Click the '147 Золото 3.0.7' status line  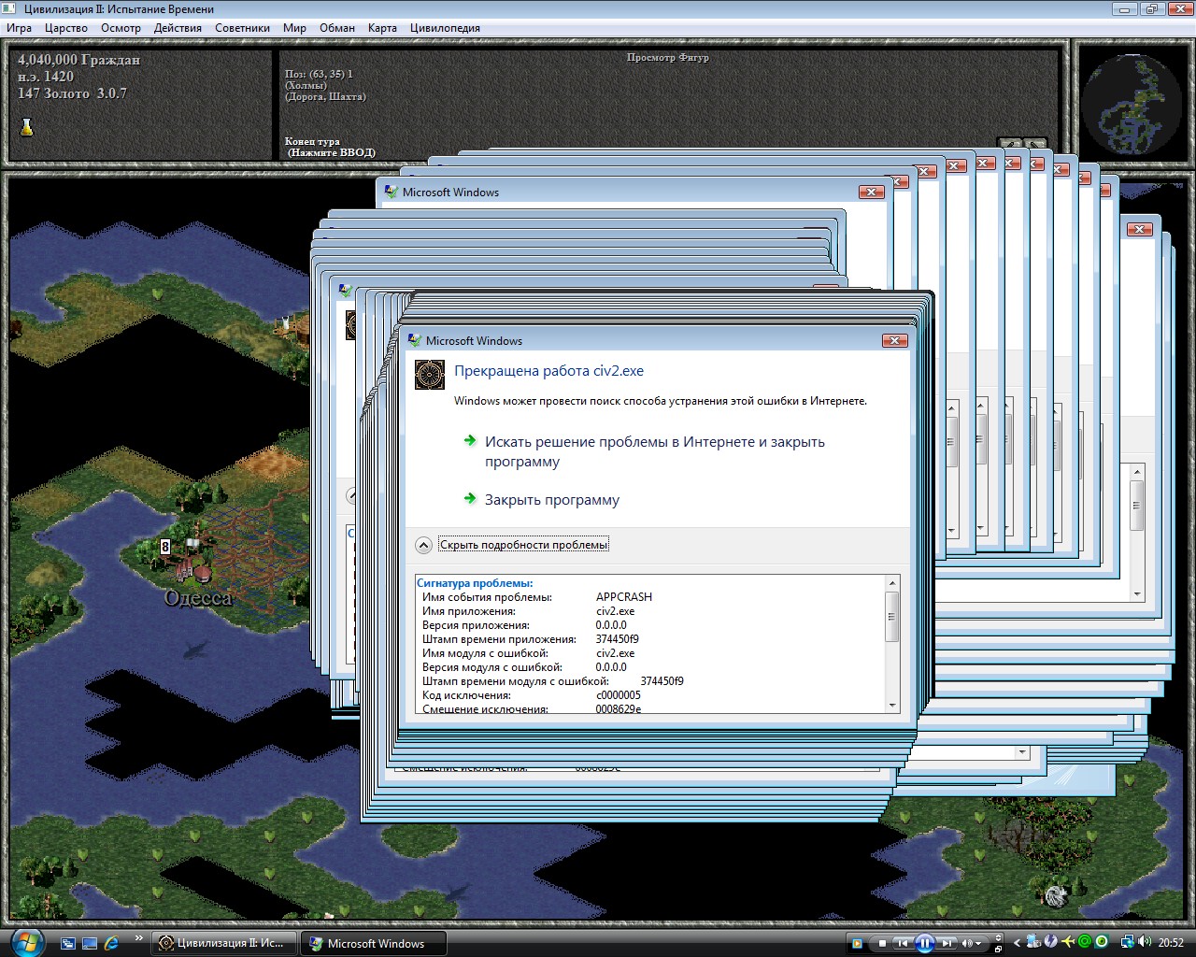(72, 93)
